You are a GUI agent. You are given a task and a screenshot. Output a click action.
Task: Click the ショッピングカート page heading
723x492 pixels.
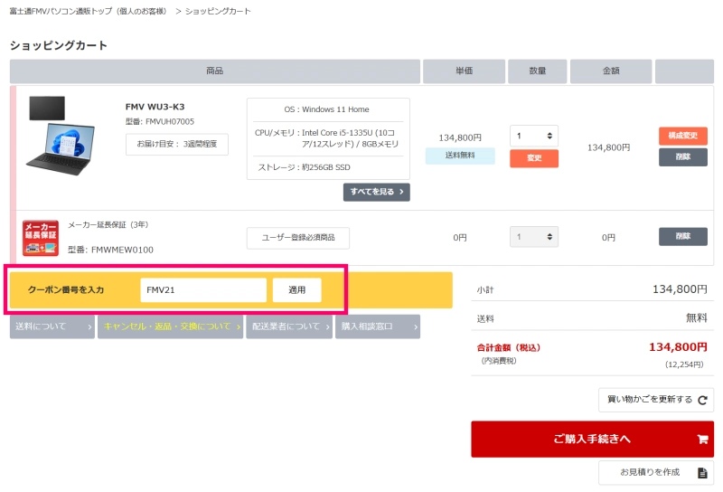click(x=59, y=45)
